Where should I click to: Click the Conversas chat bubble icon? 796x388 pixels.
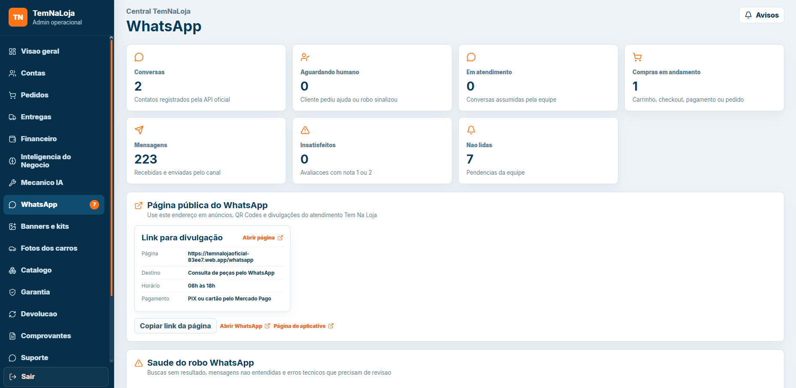(x=139, y=57)
